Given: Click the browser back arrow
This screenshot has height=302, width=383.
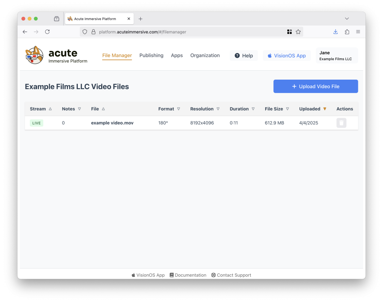Looking at the screenshot, I should pos(25,32).
